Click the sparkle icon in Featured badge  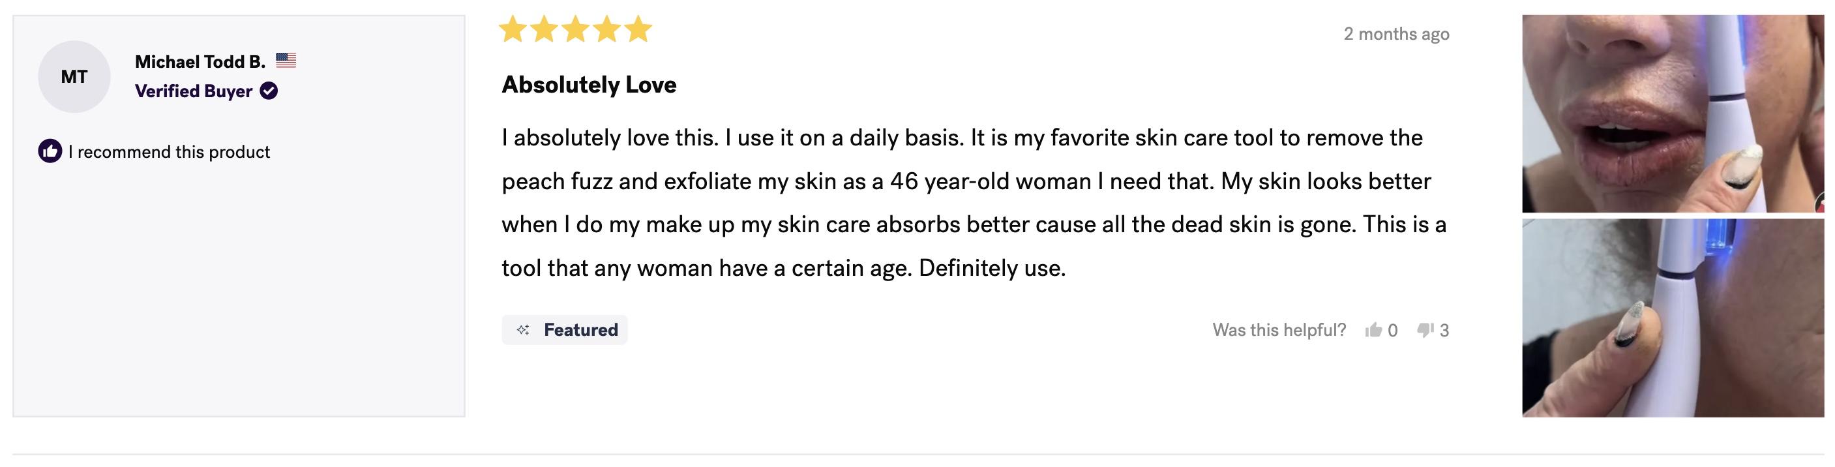point(523,330)
